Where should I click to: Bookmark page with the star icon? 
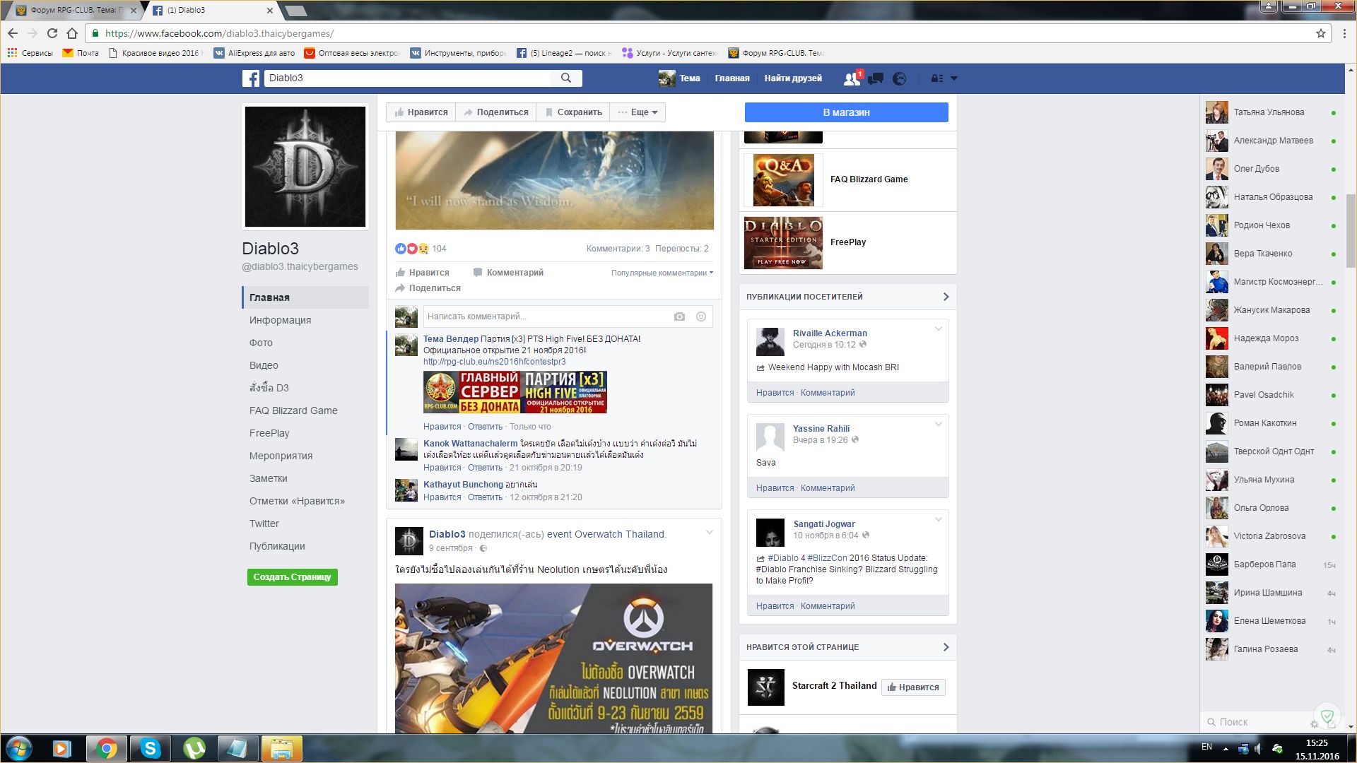click(x=1320, y=33)
